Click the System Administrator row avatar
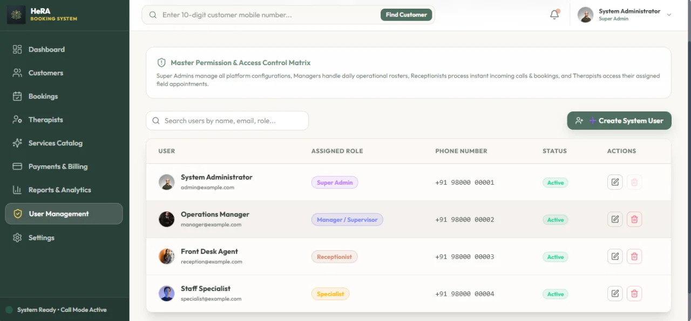This screenshot has height=321, width=691. click(x=166, y=182)
